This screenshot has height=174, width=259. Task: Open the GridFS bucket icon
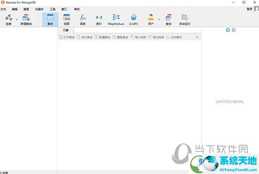(x=133, y=17)
